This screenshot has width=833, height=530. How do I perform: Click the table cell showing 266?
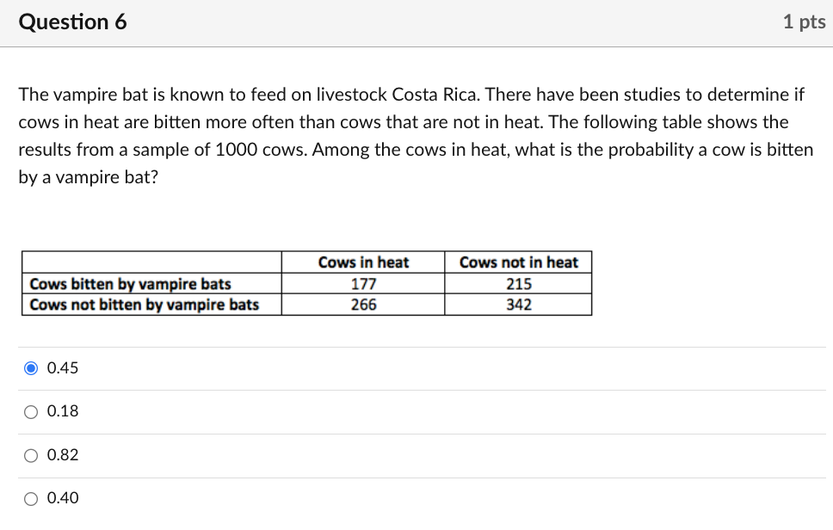point(363,305)
